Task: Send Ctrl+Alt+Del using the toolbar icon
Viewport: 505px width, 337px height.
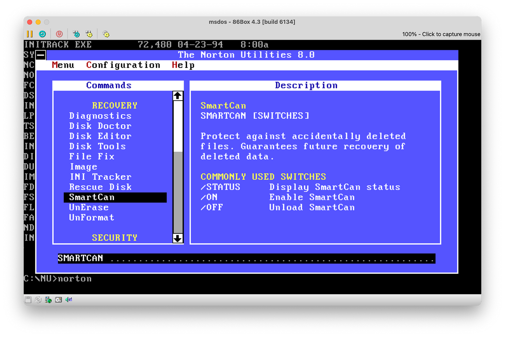Action: [x=76, y=34]
